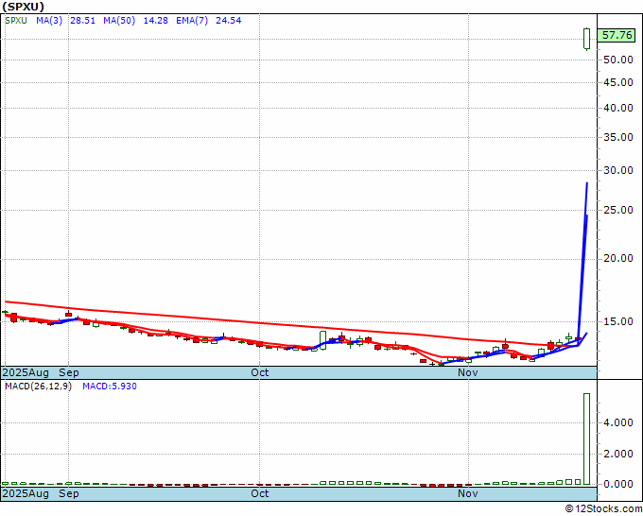The height and width of the screenshot is (516, 643).
Task: Click the EMA(7) value 24.54
Action: [x=229, y=21]
